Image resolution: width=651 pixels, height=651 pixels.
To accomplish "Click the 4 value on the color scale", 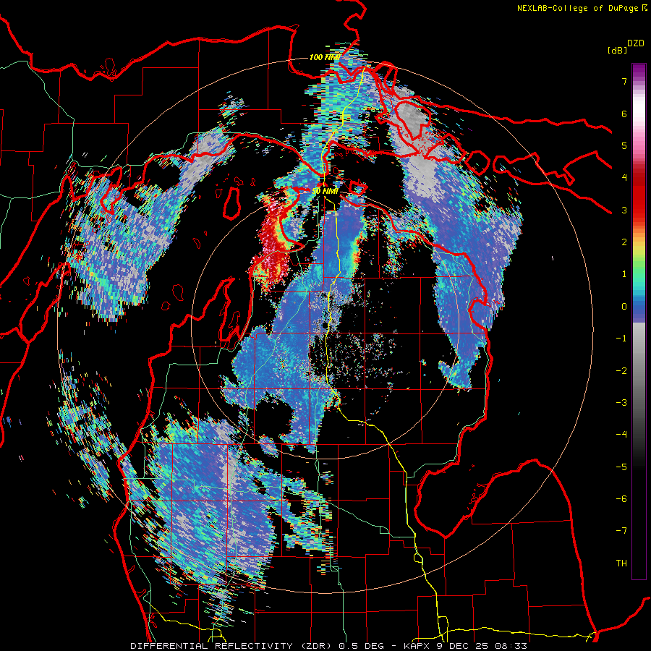I will tap(624, 178).
